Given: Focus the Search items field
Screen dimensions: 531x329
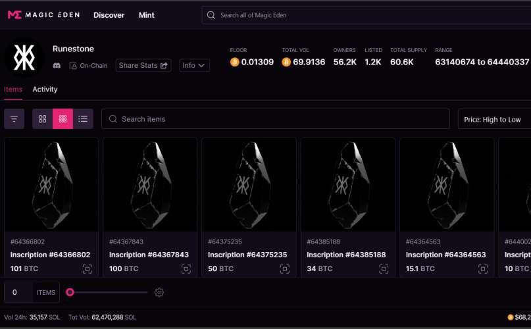Looking at the screenshot, I should [x=275, y=119].
